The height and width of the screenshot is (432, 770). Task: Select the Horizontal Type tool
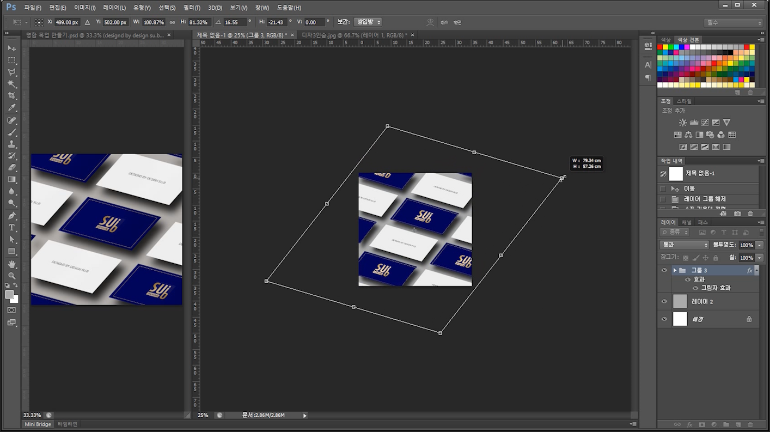(12, 228)
